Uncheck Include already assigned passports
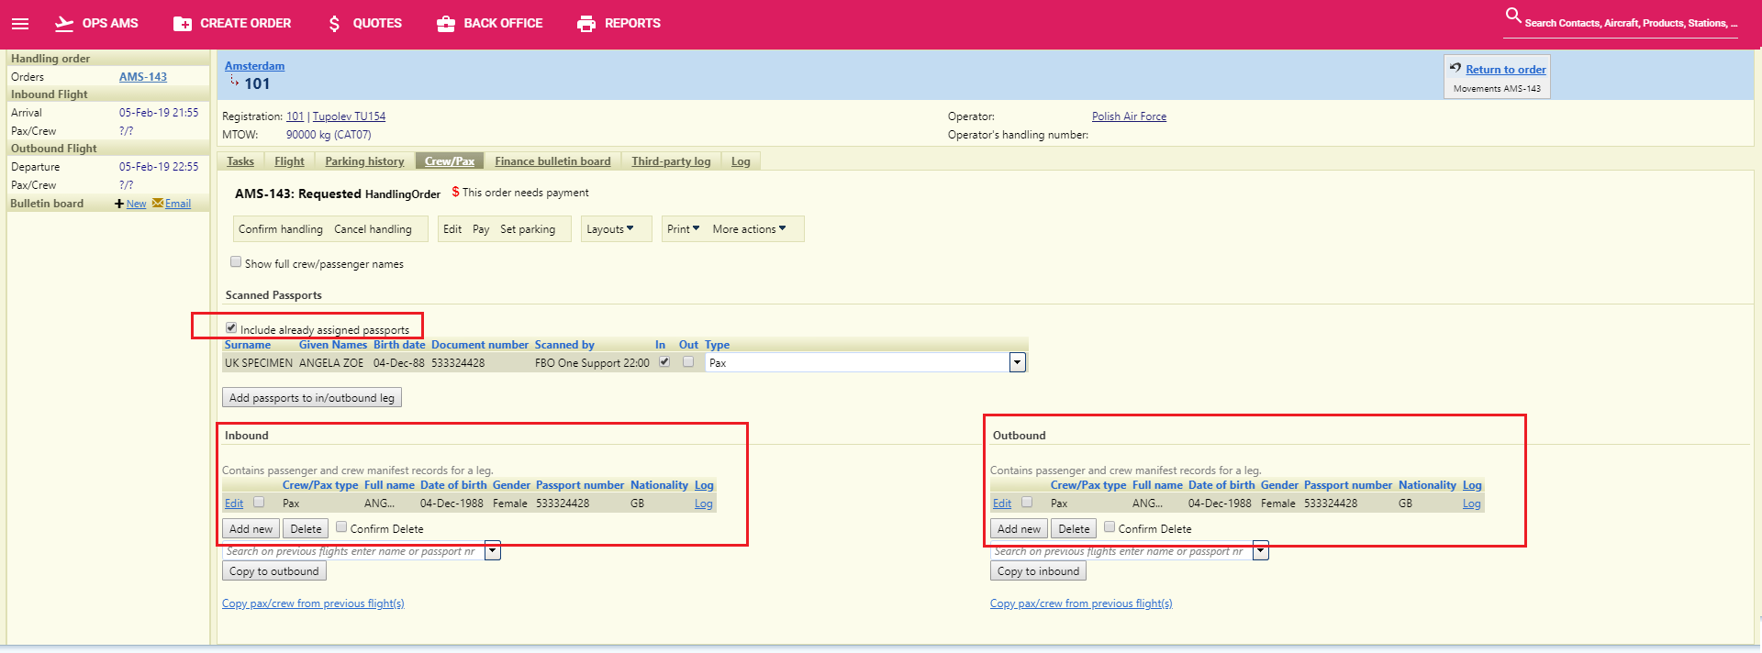1762x653 pixels. pyautogui.click(x=231, y=327)
